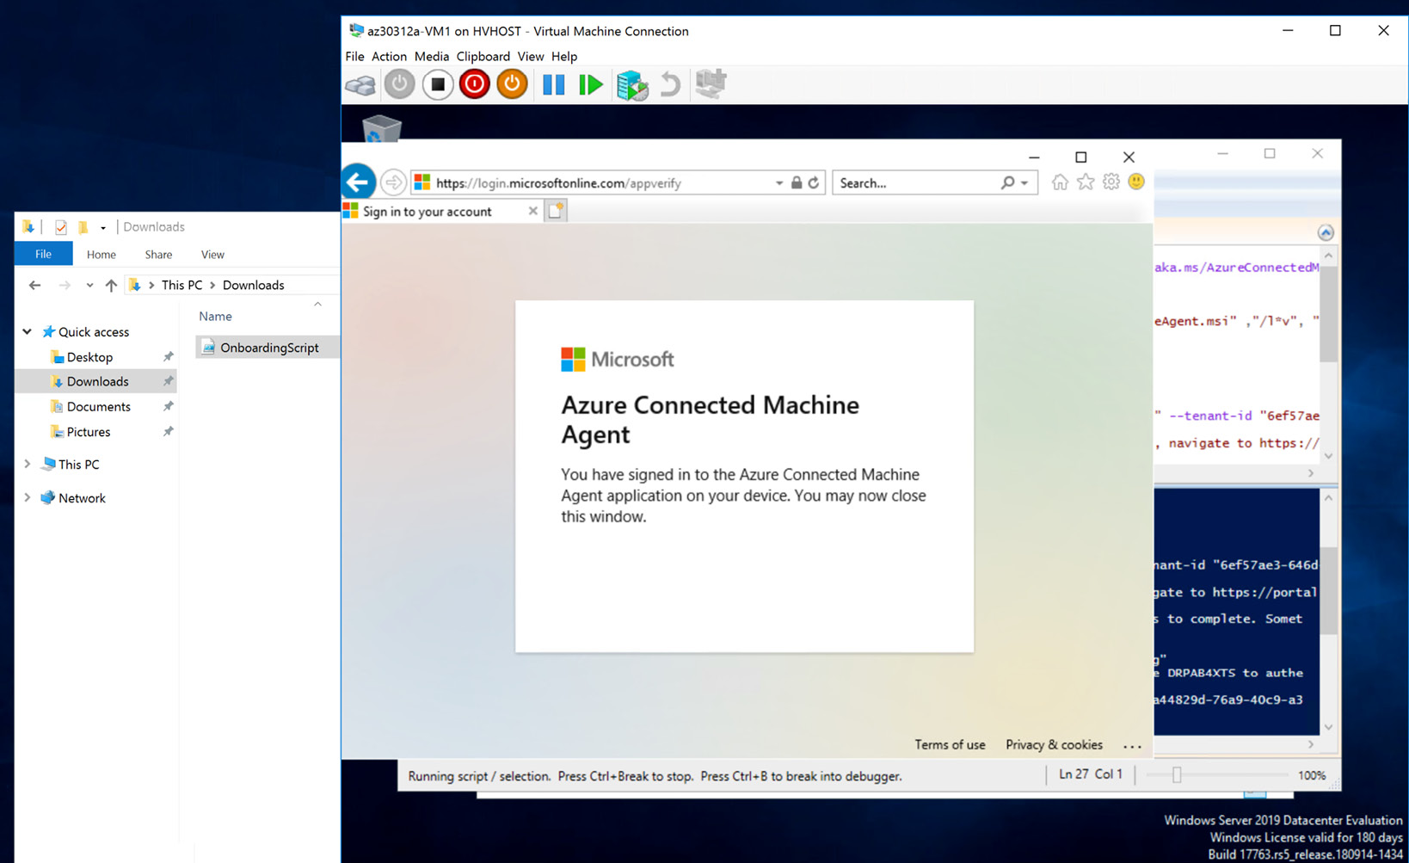The width and height of the screenshot is (1409, 863).
Task: Click the Properties quick access checkmark icon
Action: (60, 227)
